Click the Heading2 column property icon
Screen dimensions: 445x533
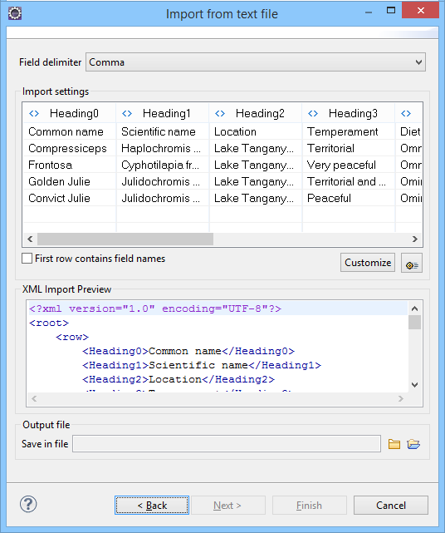220,114
